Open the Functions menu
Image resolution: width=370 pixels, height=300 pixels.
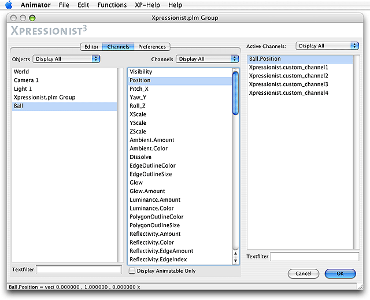pyautogui.click(x=112, y=5)
